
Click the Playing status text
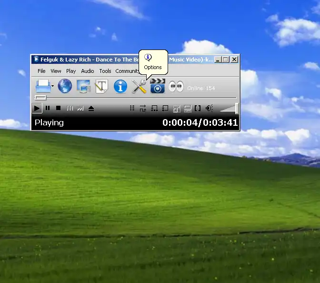point(49,122)
